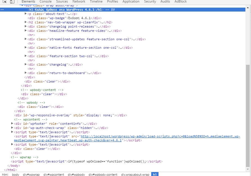The width and height of the screenshot is (251, 176).
Task: Select the wp-badge div row
Action: (65, 18)
